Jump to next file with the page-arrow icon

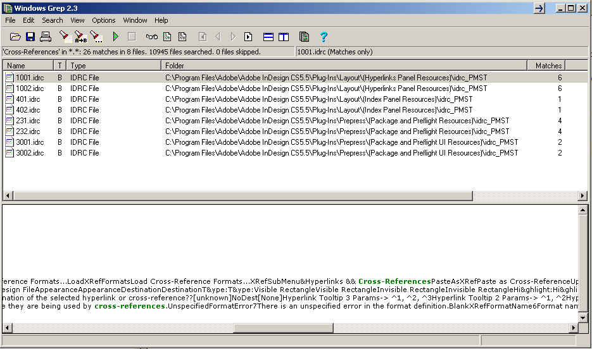[x=248, y=37]
